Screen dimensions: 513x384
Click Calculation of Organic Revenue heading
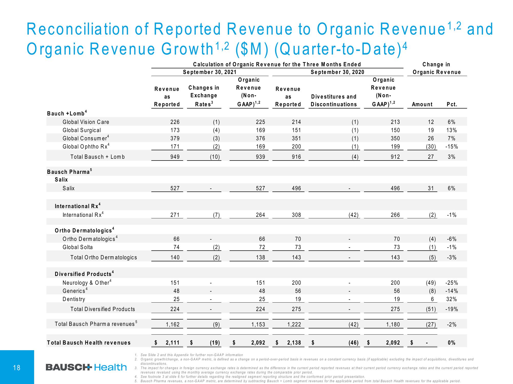(x=277, y=64)
